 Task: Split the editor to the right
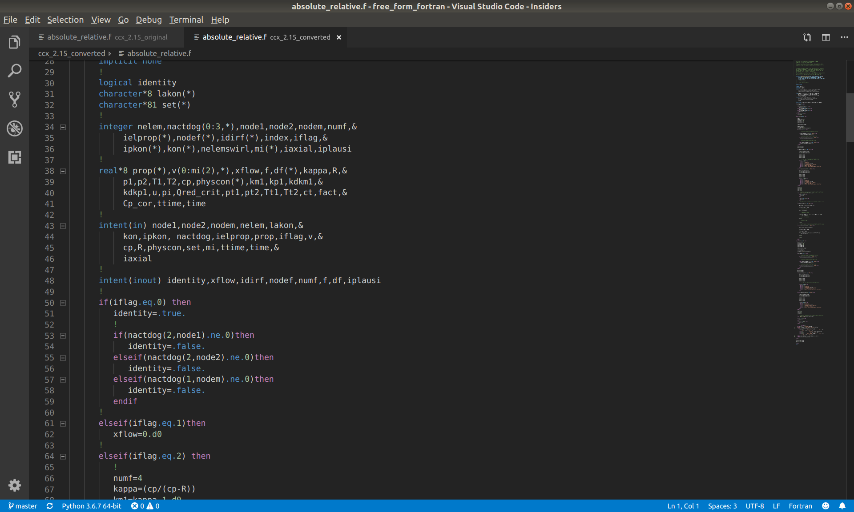826,37
